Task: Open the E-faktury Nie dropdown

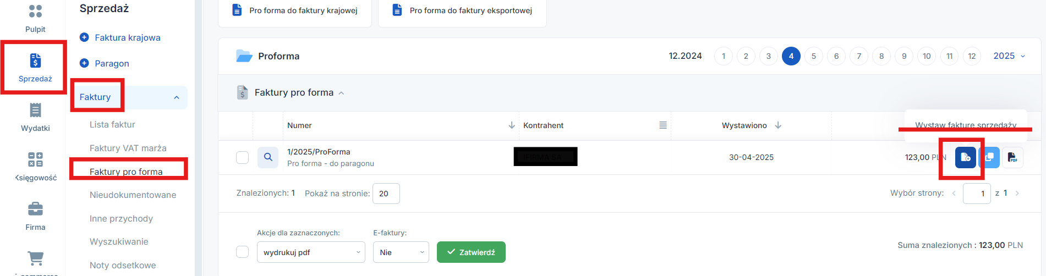Action: tap(401, 252)
